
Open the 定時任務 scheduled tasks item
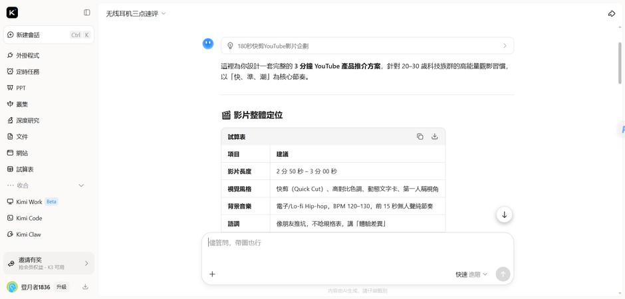point(49,72)
